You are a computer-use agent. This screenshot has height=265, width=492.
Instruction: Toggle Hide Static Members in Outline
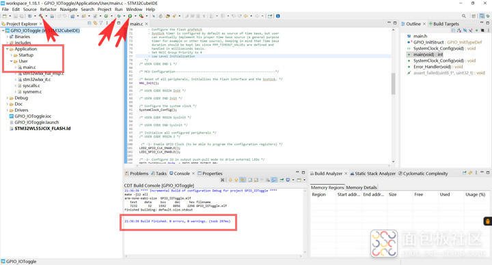pyautogui.click(x=471, y=31)
